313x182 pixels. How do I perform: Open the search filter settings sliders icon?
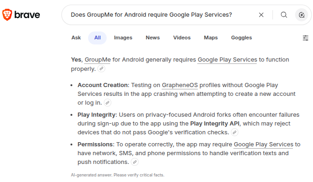306,38
